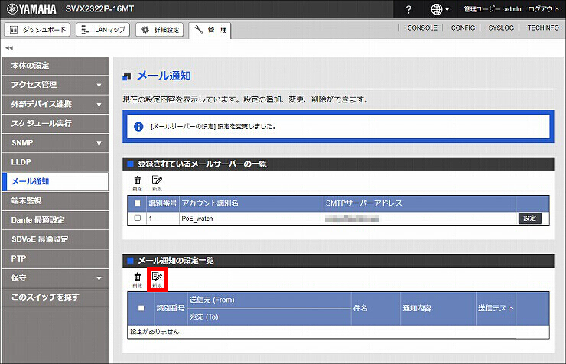Click the SWX2322P-16MT model name
The height and width of the screenshot is (364, 566).
(x=99, y=9)
